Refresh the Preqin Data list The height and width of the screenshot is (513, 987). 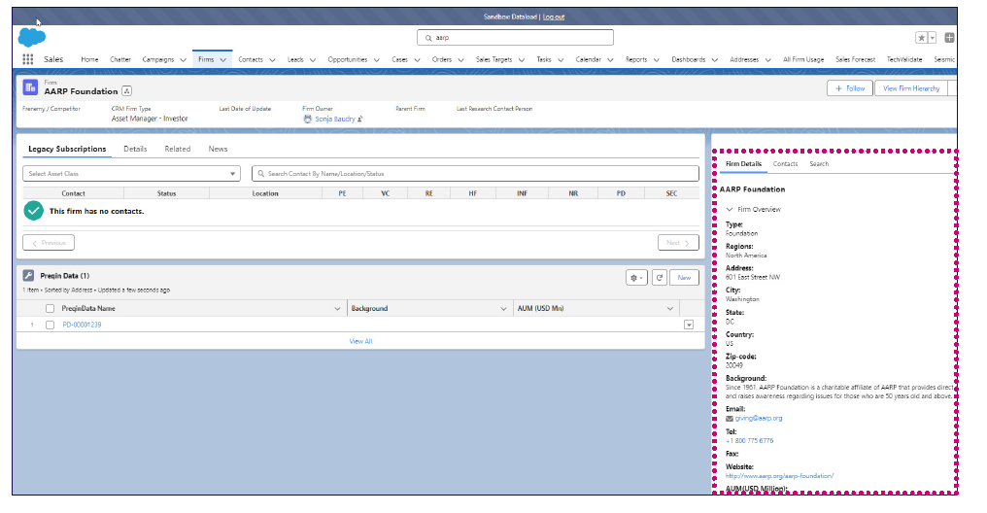659,278
